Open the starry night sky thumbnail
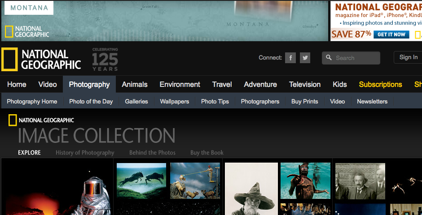Viewport: 422px width, 215px height. [168, 209]
